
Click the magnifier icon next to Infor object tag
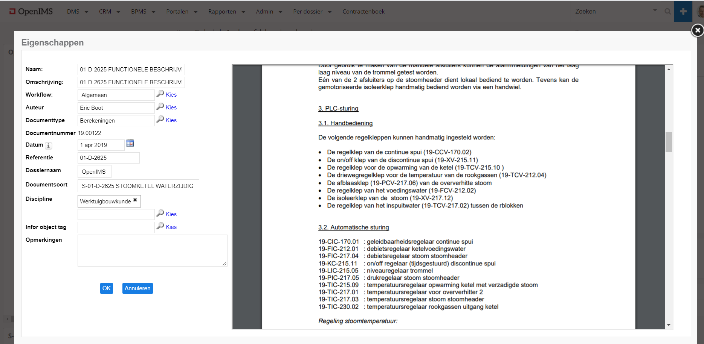pos(160,226)
